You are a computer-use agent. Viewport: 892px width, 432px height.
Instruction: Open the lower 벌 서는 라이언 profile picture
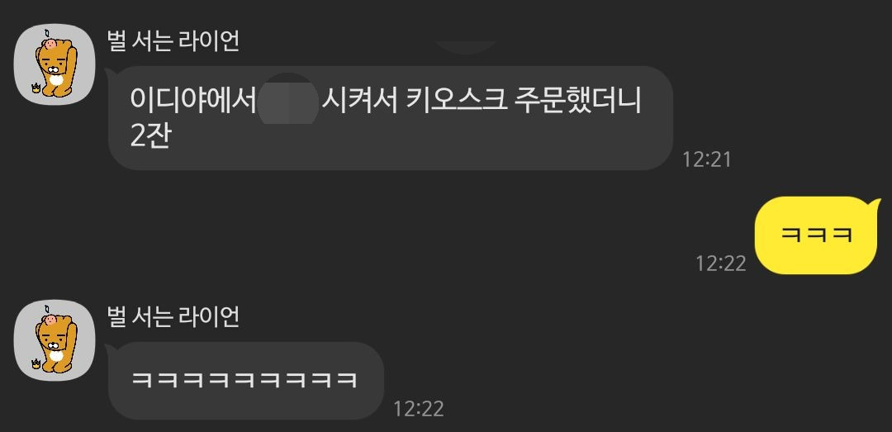(x=54, y=340)
